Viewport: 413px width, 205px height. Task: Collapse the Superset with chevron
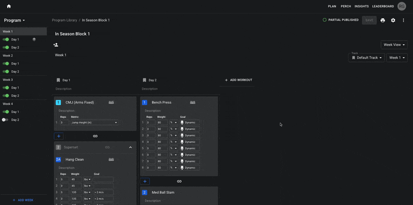[131, 147]
